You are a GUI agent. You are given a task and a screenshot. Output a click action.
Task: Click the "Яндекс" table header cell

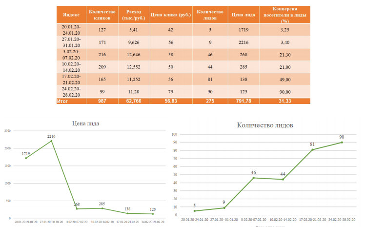click(x=71, y=14)
